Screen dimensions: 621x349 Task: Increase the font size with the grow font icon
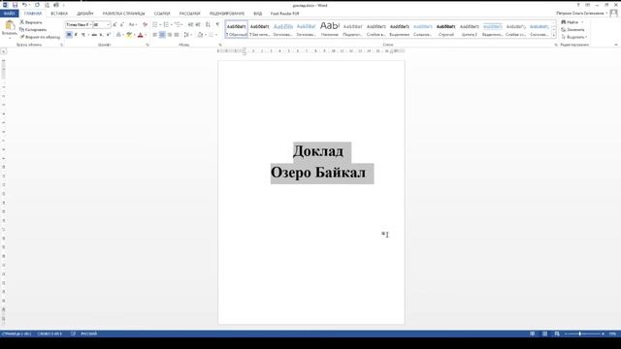[114, 24]
